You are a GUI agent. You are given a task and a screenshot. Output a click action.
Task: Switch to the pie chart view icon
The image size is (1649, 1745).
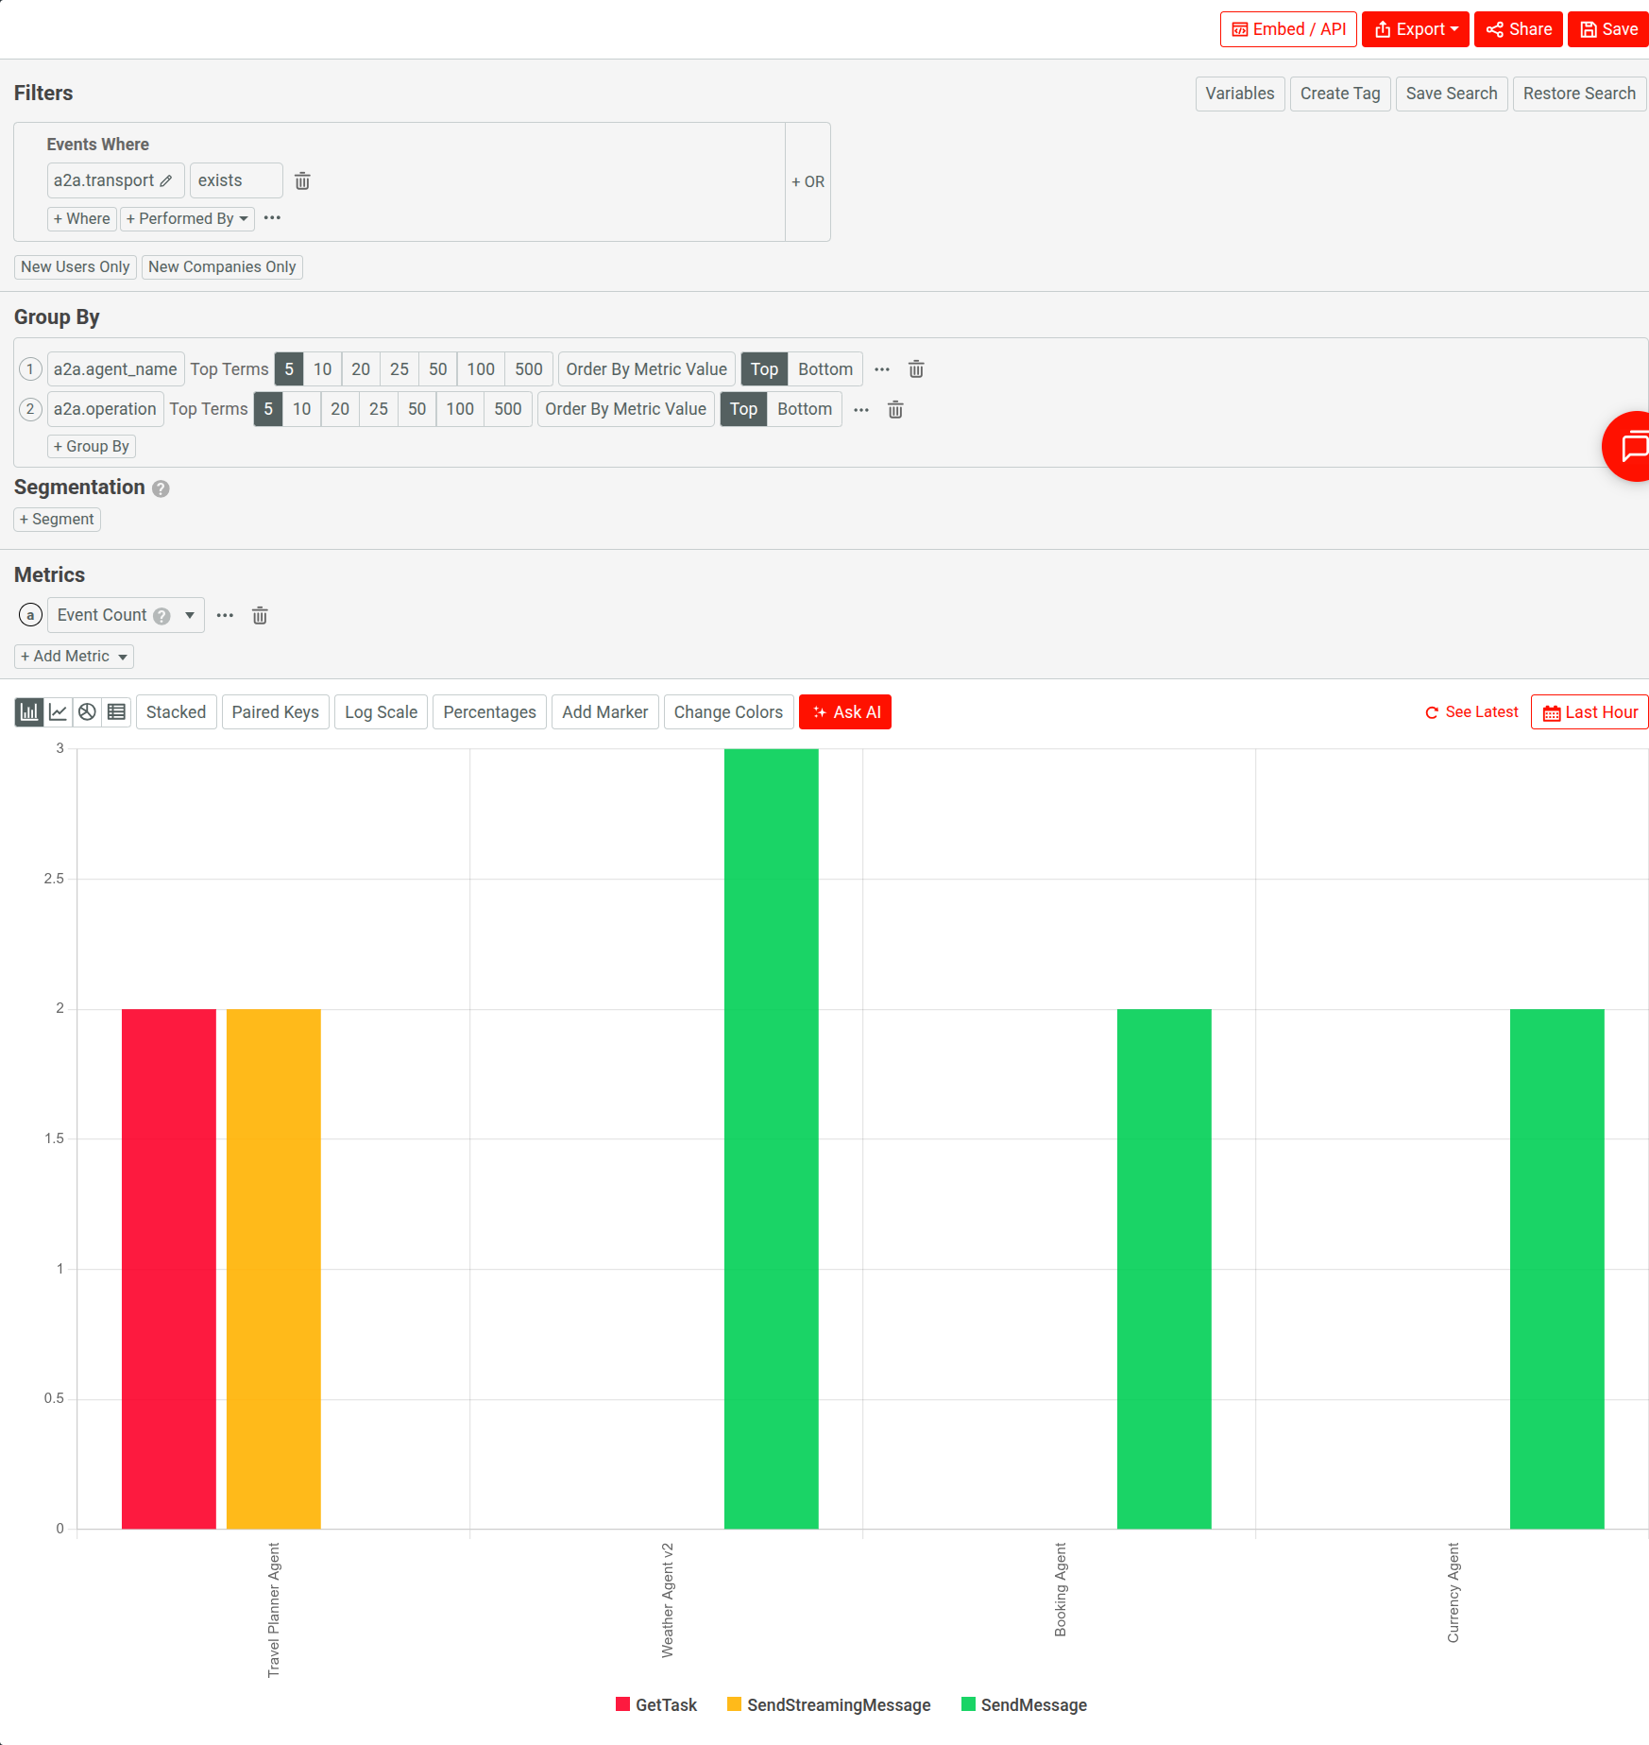point(87,712)
